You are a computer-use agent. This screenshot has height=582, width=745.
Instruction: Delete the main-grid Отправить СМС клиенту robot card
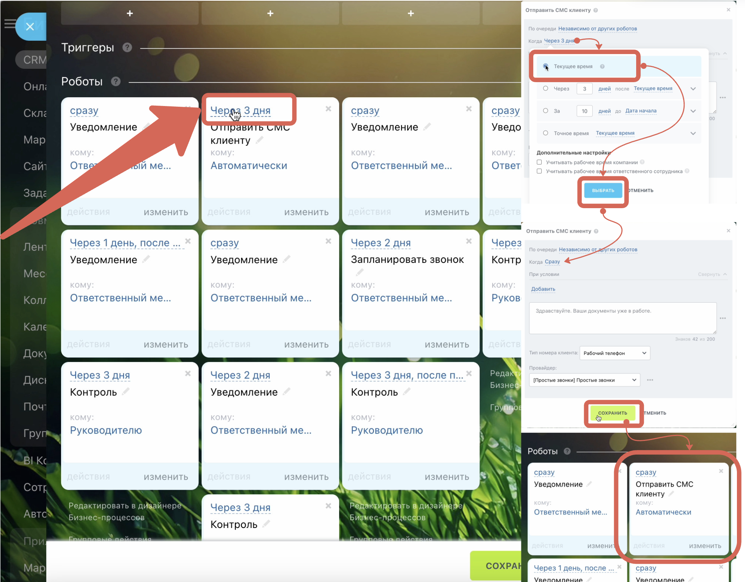(328, 109)
